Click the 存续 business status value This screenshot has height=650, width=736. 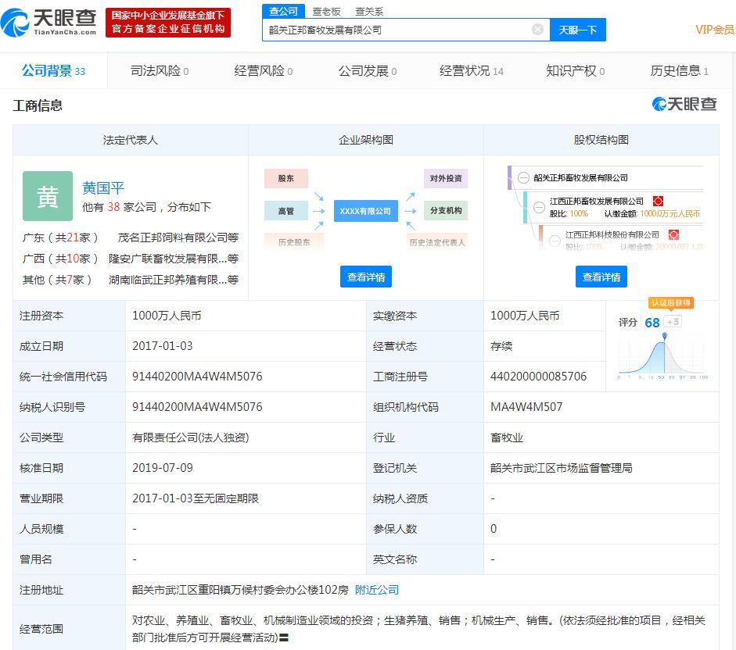pyautogui.click(x=501, y=345)
